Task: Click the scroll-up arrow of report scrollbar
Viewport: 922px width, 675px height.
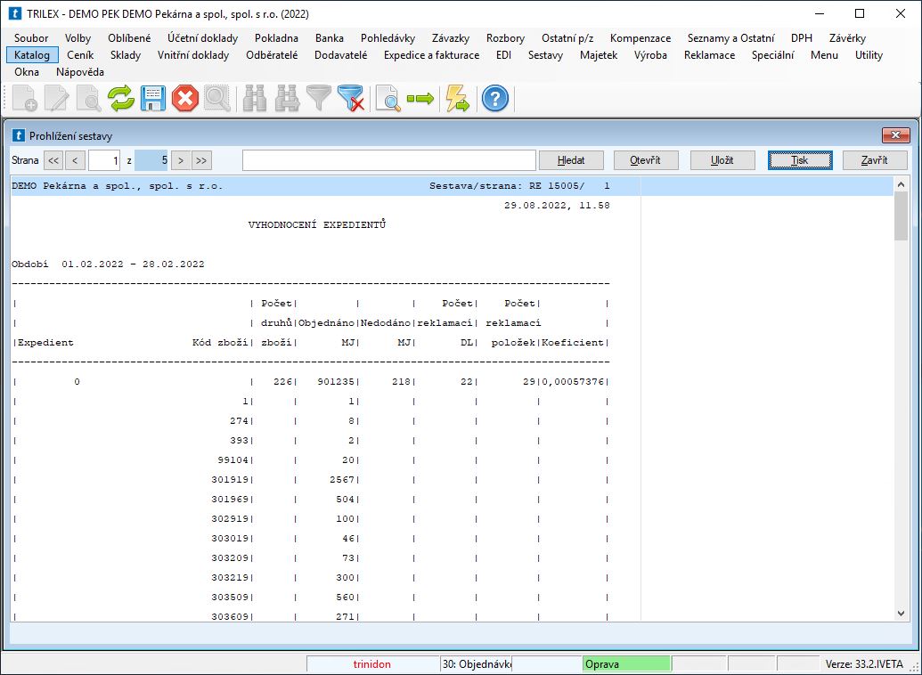Action: 901,184
